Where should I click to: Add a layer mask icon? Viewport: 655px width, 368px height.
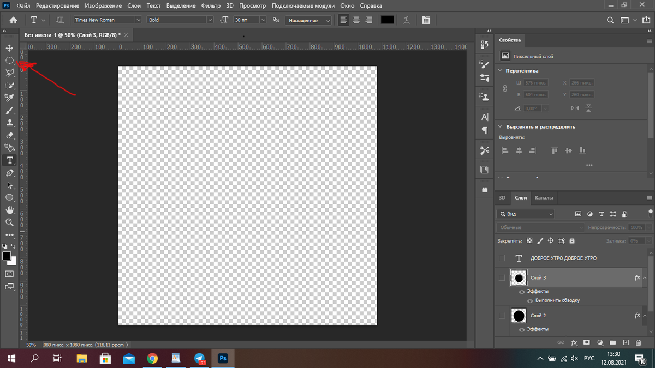(x=587, y=342)
